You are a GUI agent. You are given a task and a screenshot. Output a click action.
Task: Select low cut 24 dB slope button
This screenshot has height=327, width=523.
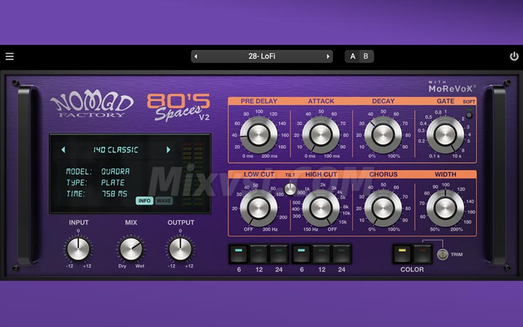pyautogui.click(x=278, y=254)
